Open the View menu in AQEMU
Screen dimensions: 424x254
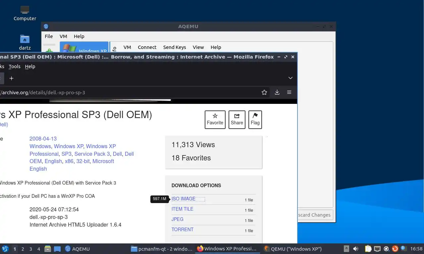click(198, 47)
